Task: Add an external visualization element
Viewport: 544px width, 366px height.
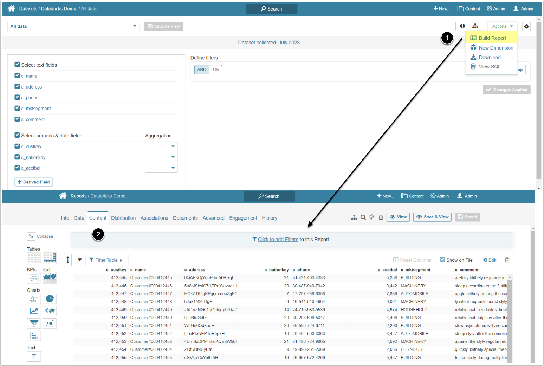Action: pyautogui.click(x=50, y=278)
